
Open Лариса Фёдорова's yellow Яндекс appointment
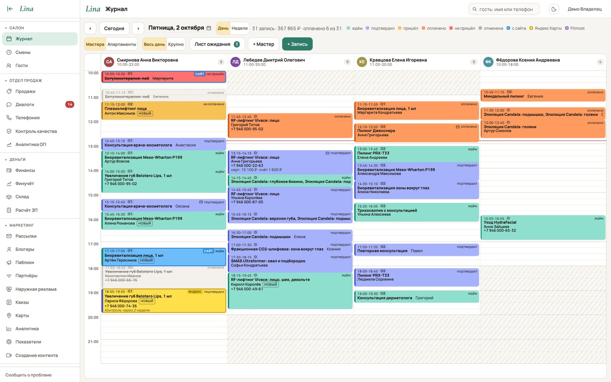[x=164, y=301]
